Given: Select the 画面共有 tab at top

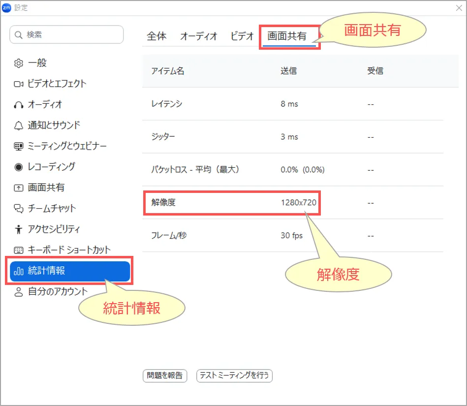Looking at the screenshot, I should (x=287, y=36).
